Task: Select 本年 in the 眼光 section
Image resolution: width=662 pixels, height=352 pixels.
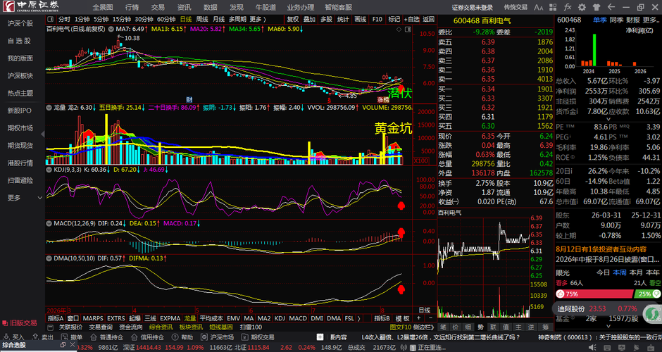Action: pos(653,272)
